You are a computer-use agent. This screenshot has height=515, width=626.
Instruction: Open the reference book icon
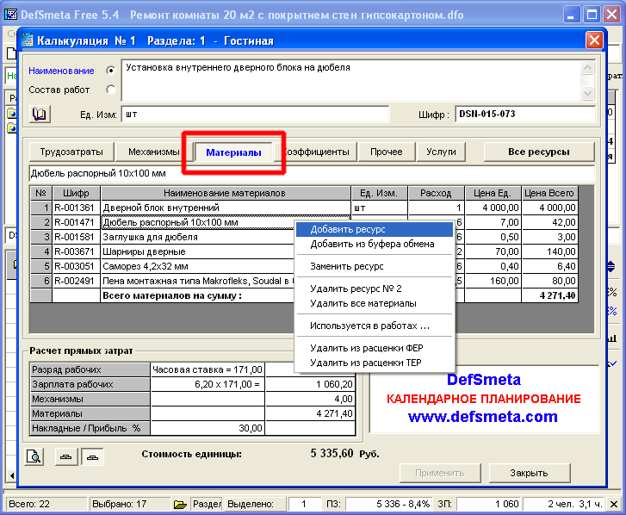click(x=40, y=114)
